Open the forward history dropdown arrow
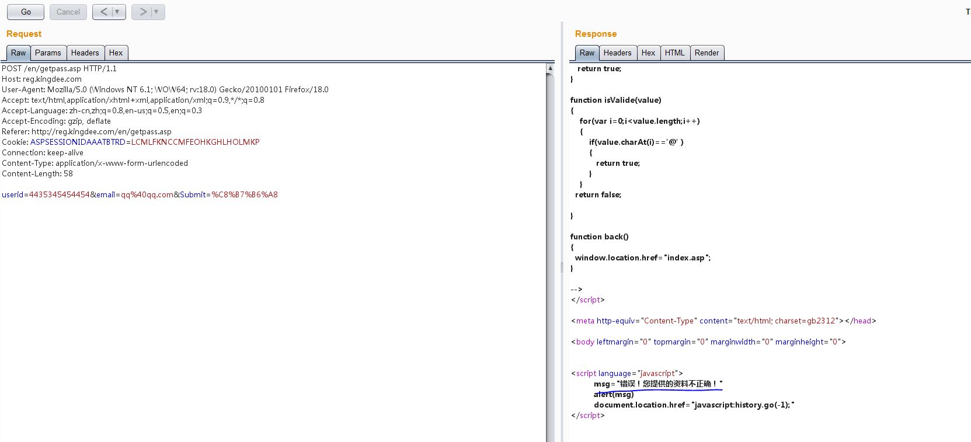 (x=156, y=12)
